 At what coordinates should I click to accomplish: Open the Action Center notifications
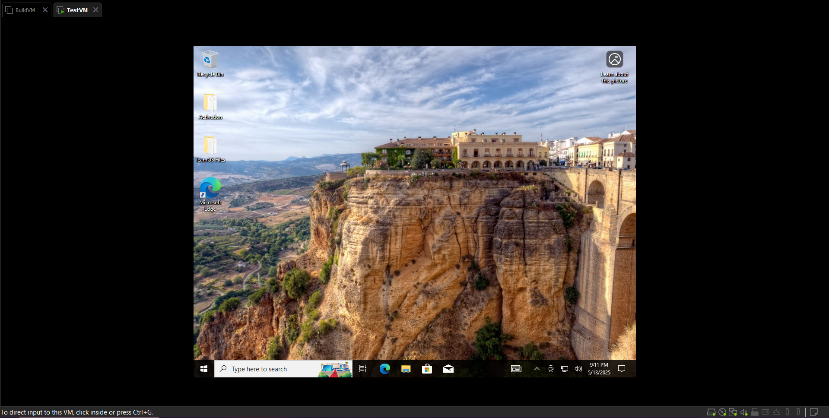622,369
